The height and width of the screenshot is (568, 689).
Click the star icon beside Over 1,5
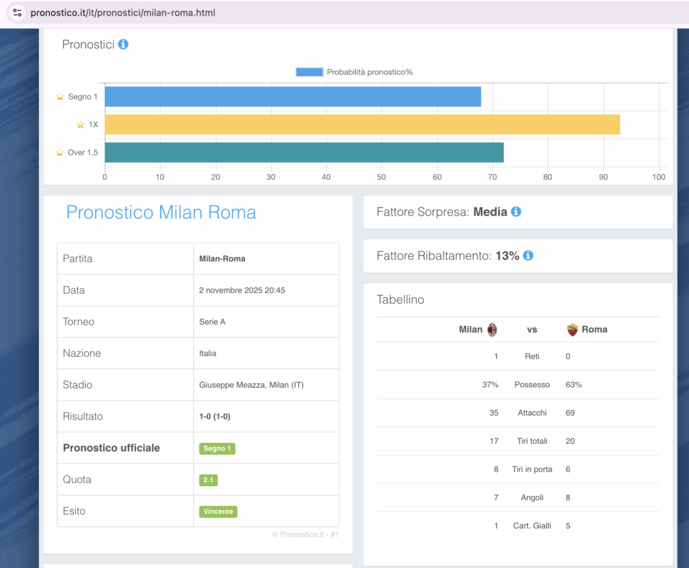[59, 153]
